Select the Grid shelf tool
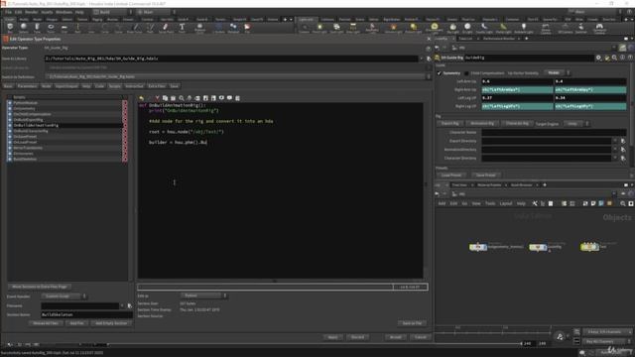Screen dimensions: 635x357 [63, 28]
